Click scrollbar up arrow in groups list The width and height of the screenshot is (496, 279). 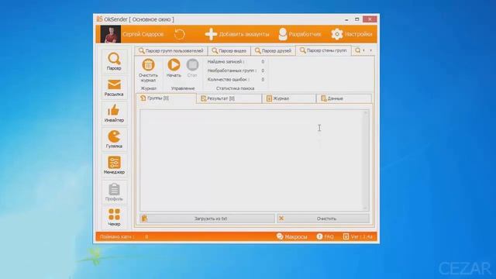(366, 112)
